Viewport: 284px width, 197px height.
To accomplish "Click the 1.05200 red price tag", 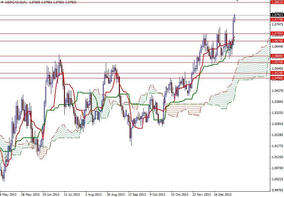I will [277, 73].
